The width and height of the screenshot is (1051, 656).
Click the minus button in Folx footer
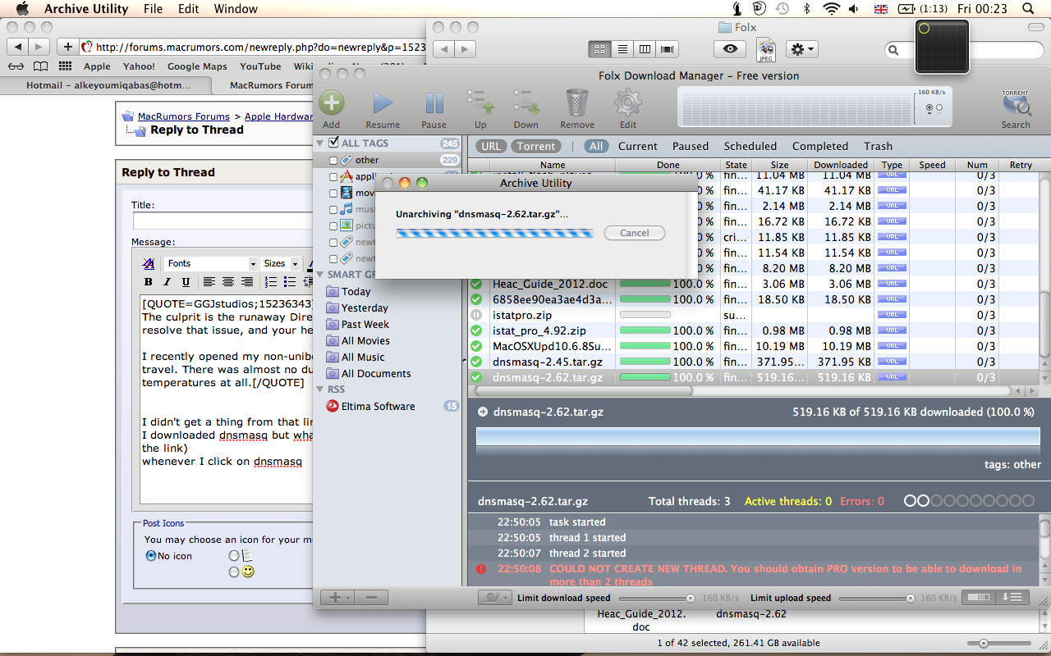[x=371, y=597]
